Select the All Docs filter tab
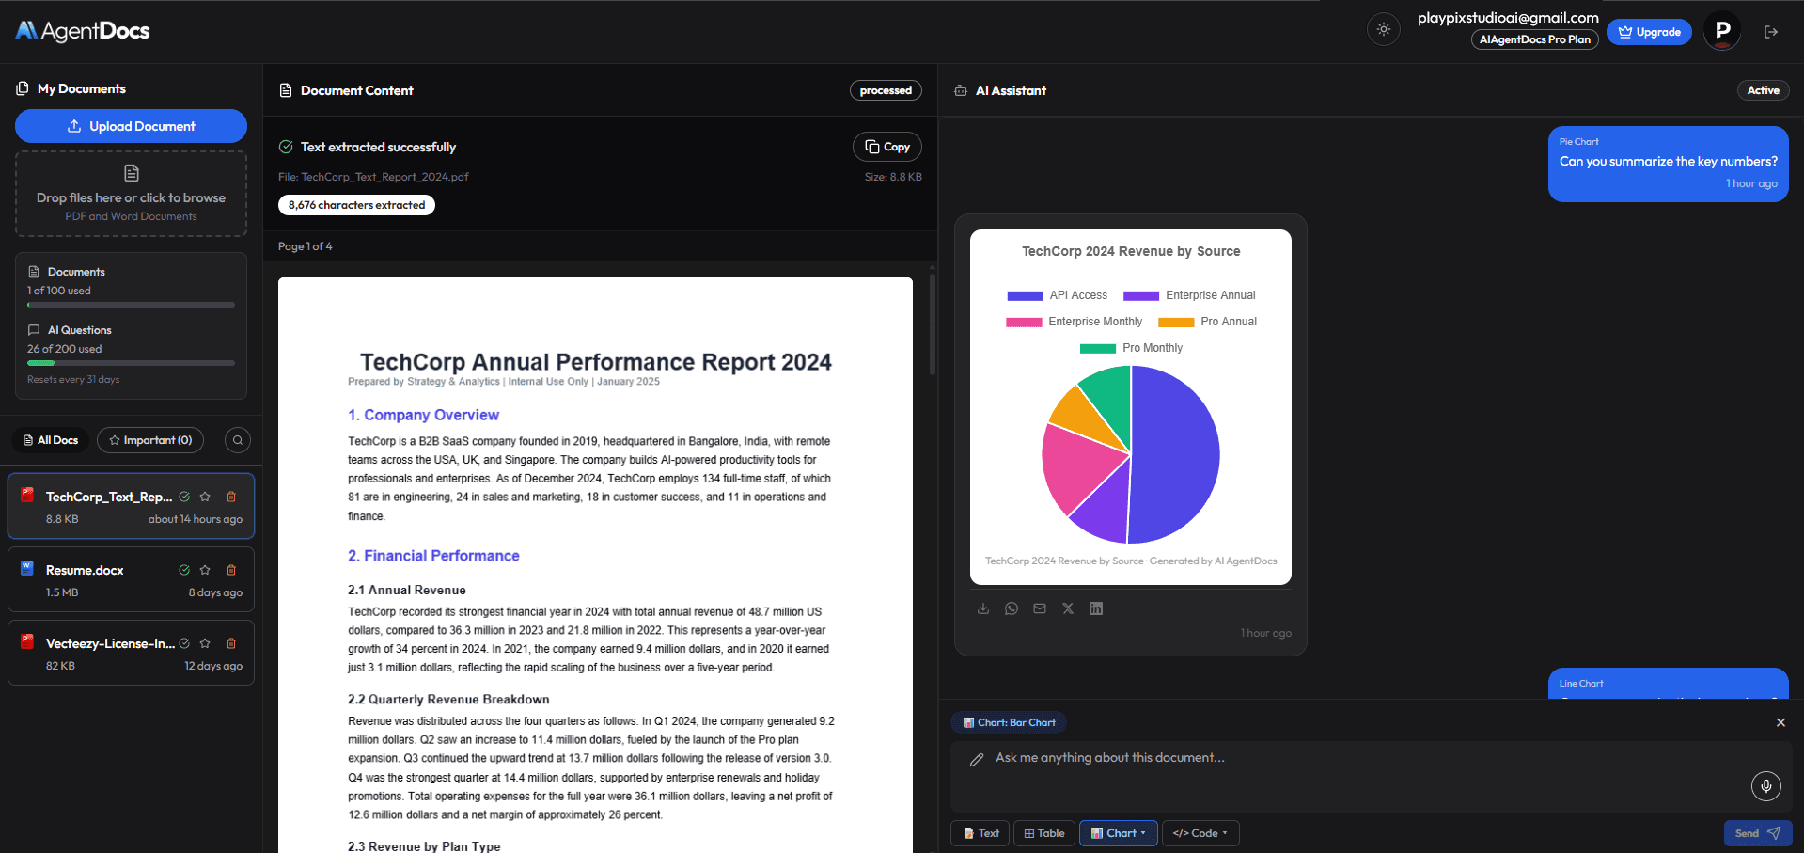The height and width of the screenshot is (853, 1804). point(51,440)
